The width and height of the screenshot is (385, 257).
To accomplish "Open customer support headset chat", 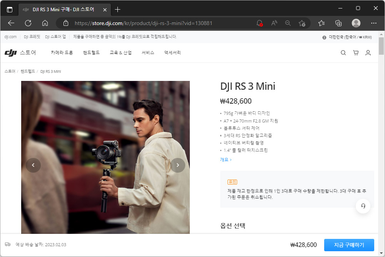I will (x=363, y=206).
